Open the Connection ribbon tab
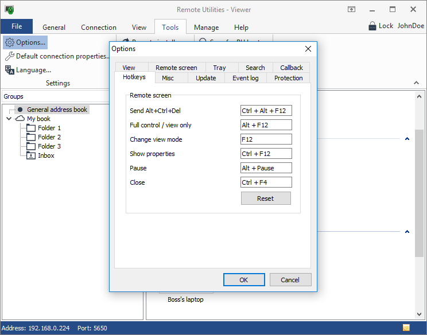 99,27
